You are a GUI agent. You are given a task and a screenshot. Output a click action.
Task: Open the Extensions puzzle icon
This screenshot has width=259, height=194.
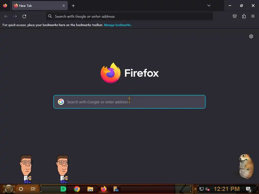244,16
